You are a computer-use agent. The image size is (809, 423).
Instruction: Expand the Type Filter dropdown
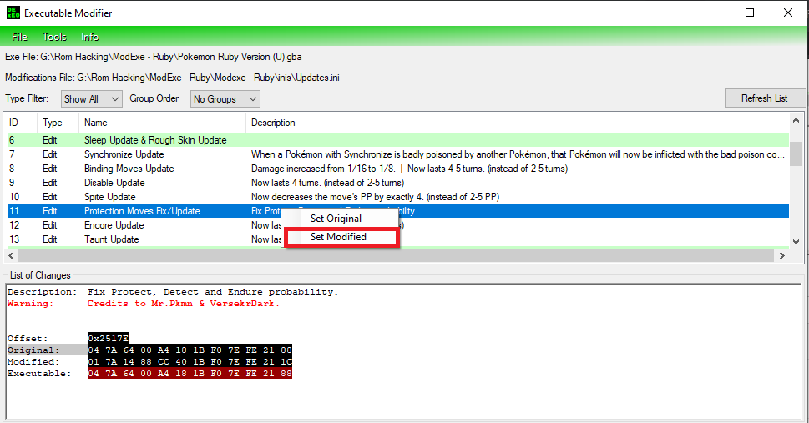tap(91, 98)
